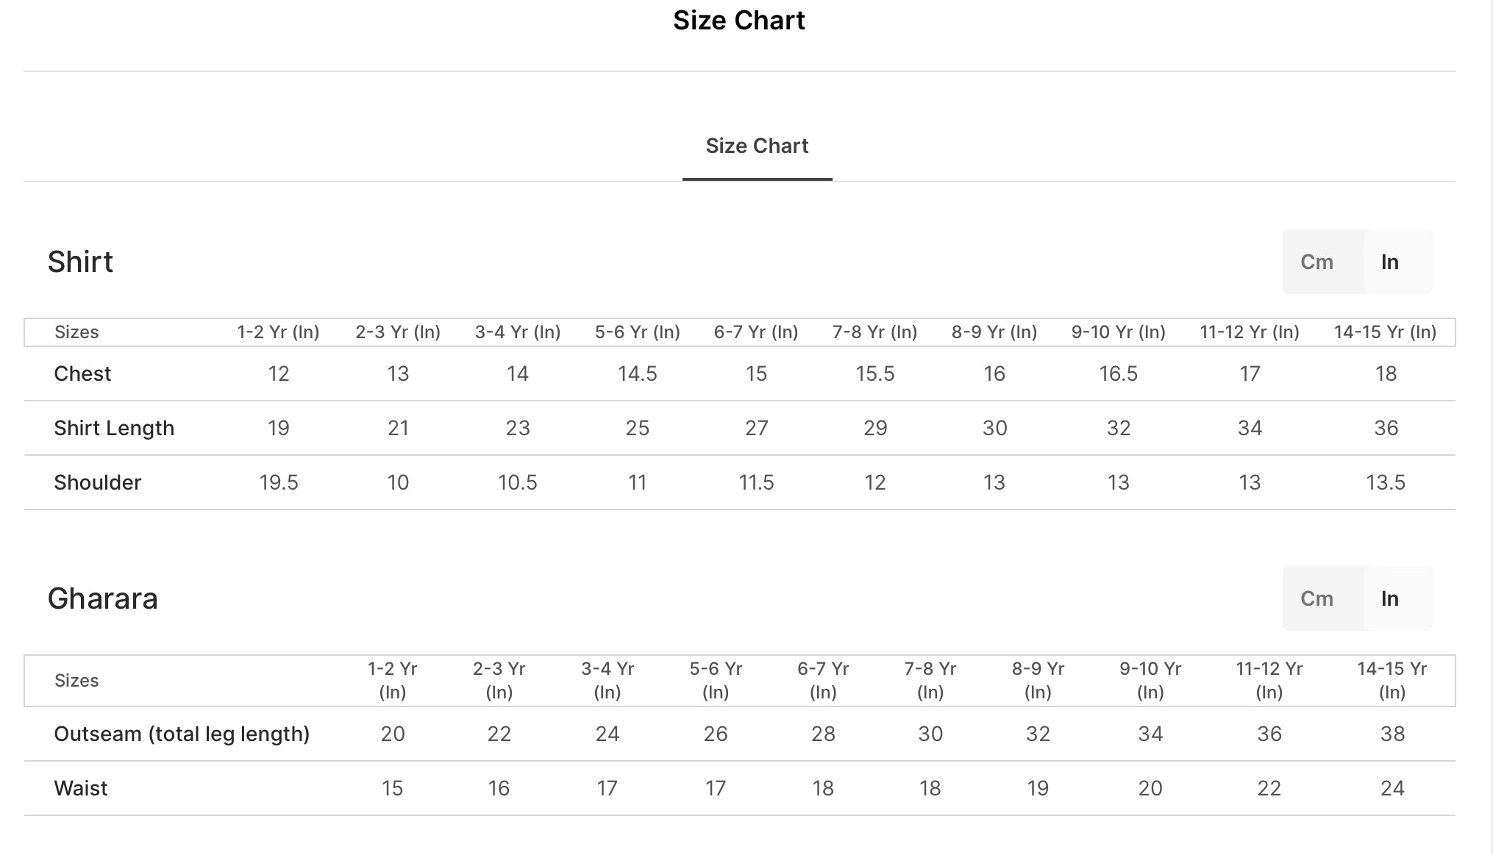
Task: Click the 9-10 Yr (In) Gharara column header
Action: coord(1150,680)
